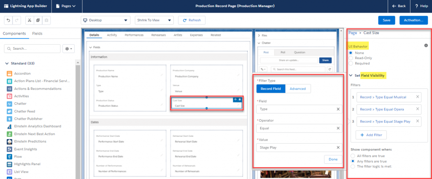
Task: Select the Chatter Publisher component icon
Action: coord(9,119)
